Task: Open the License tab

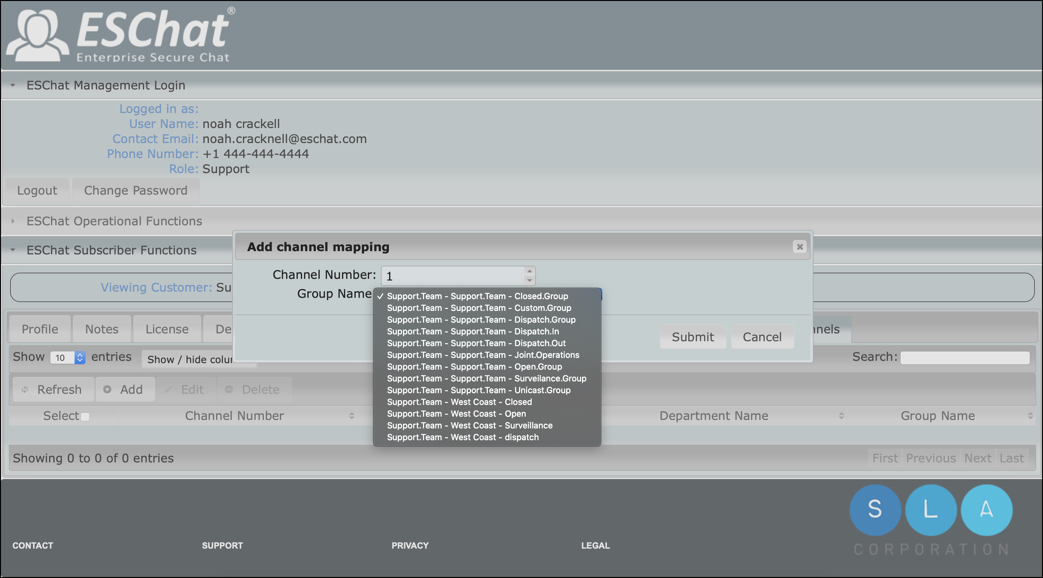Action: 167,329
